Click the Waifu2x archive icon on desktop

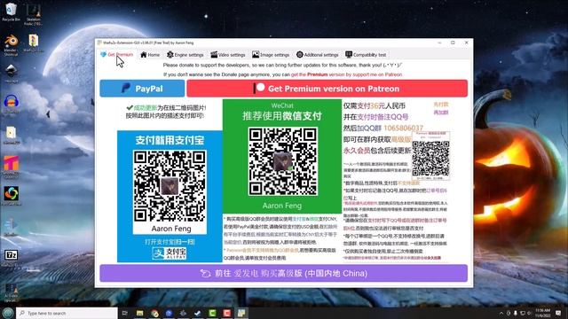point(34,43)
